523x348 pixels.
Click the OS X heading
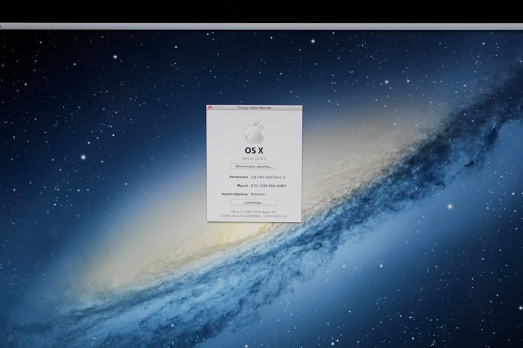[x=254, y=151]
